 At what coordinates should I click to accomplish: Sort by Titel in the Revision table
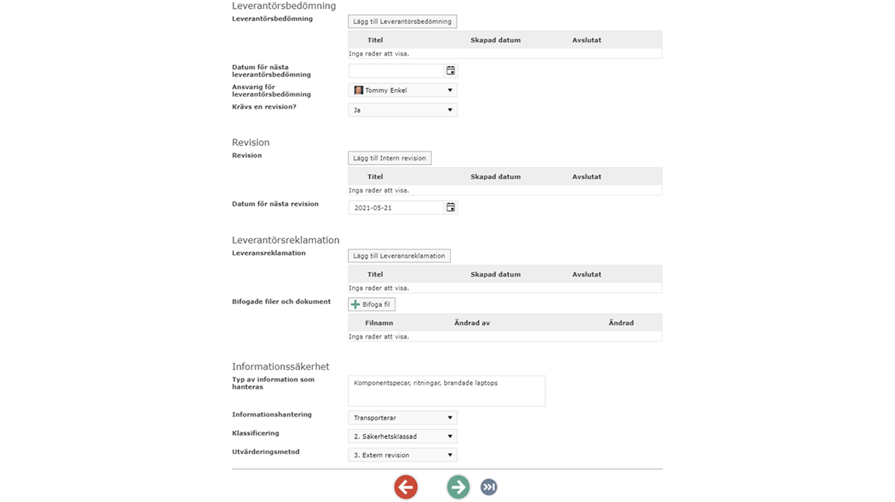click(x=375, y=177)
